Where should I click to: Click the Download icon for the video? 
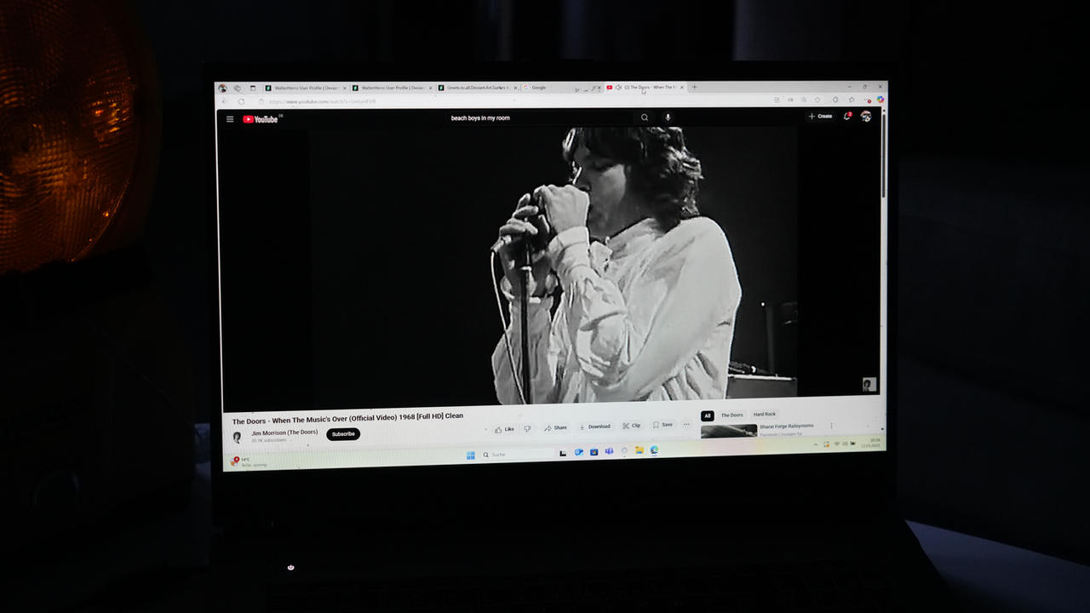(x=594, y=426)
